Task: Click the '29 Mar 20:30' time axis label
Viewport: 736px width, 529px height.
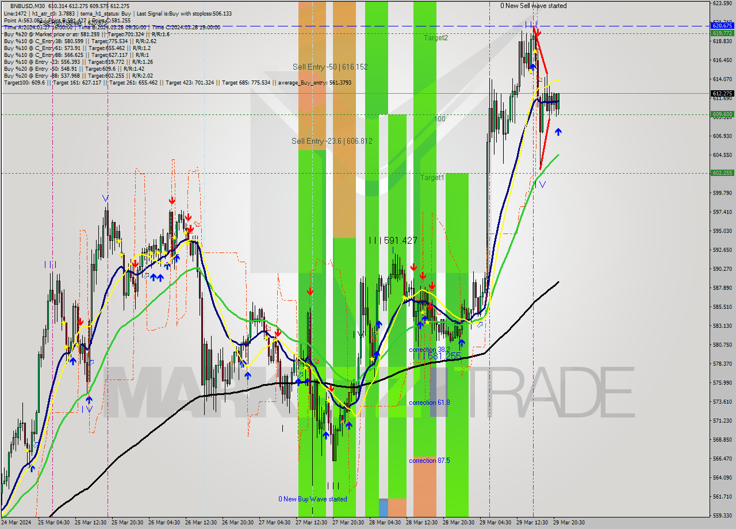Action: [x=569, y=523]
